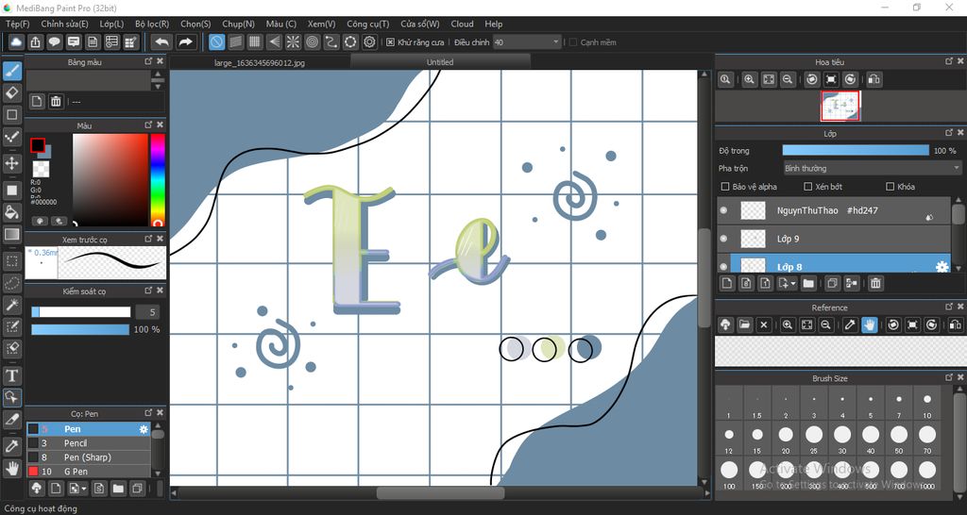Delete layer with the trash icon

875,283
